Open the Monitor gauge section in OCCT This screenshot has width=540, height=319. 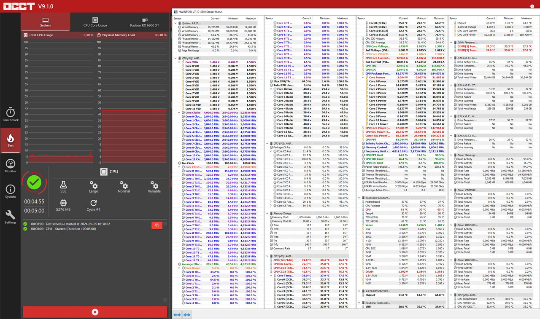(x=11, y=166)
